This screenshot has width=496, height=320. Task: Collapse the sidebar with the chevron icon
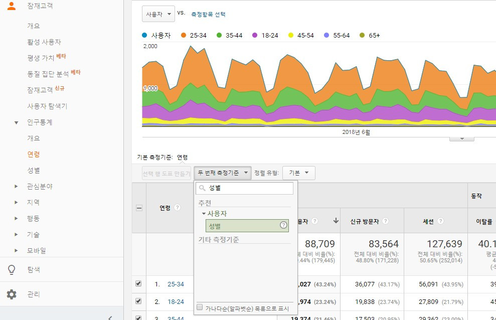coord(110,317)
